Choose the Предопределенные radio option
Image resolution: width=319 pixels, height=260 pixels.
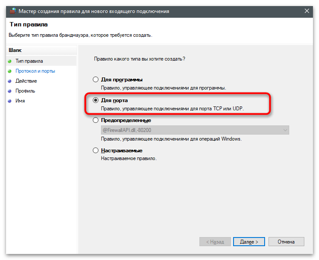click(96, 120)
